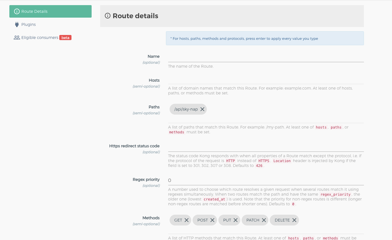Delete the POST method chip
The height and width of the screenshot is (240, 392).
[x=212, y=220]
